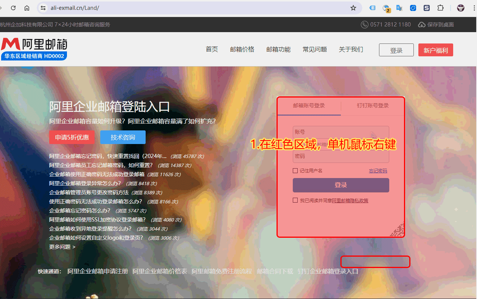This screenshot has height=299, width=477.
Task: Open the Google Translate extension icon
Action: pyautogui.click(x=399, y=8)
